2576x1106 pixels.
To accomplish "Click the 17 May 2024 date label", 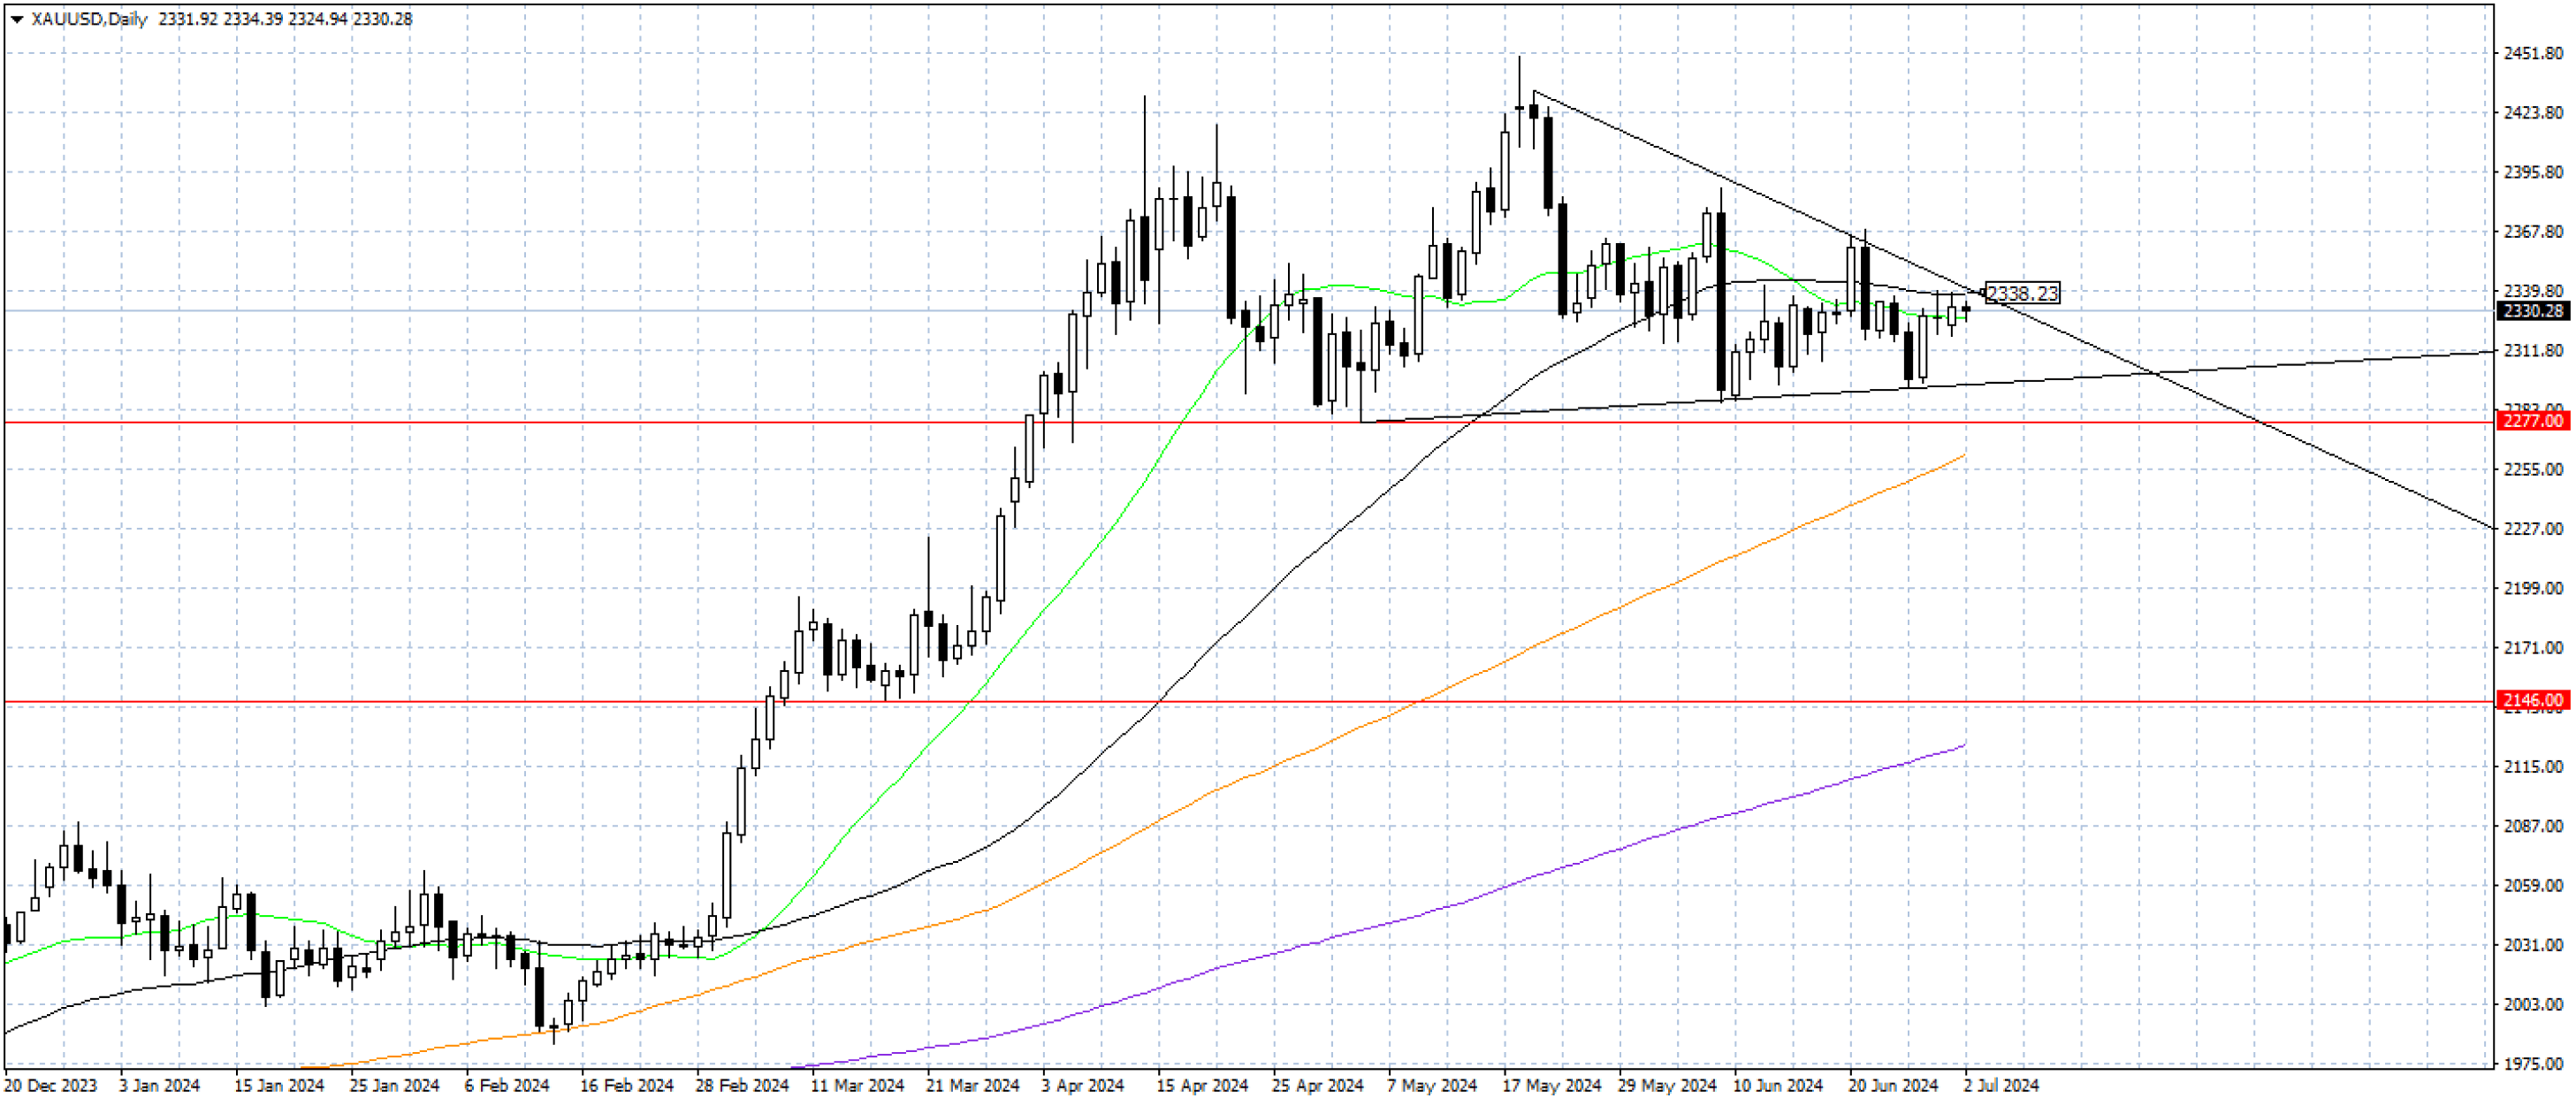I will 1551,1085.
